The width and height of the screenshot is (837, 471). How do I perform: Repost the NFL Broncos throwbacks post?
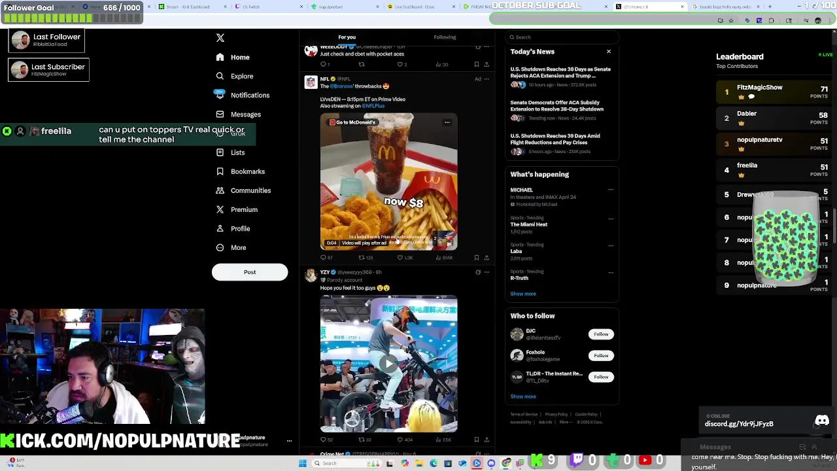tap(366, 258)
